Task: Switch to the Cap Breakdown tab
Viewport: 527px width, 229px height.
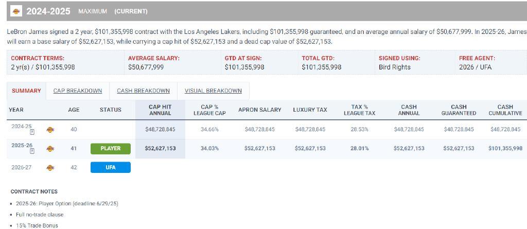Action: (x=78, y=91)
